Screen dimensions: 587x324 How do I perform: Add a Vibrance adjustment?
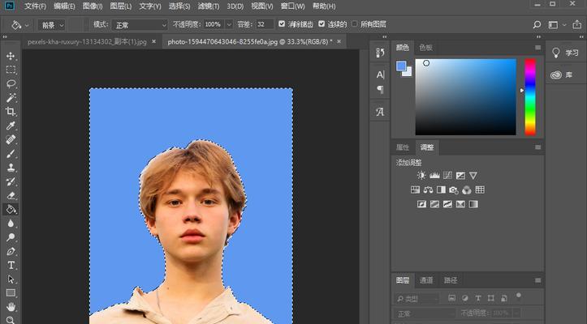click(473, 175)
